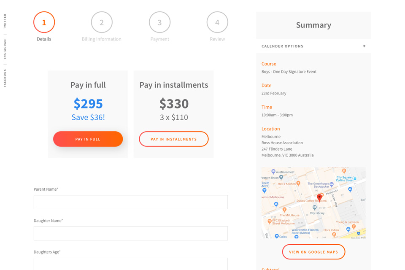Click View on Google Maps button
Viewport: 405px width, 270px height.
pos(313,252)
